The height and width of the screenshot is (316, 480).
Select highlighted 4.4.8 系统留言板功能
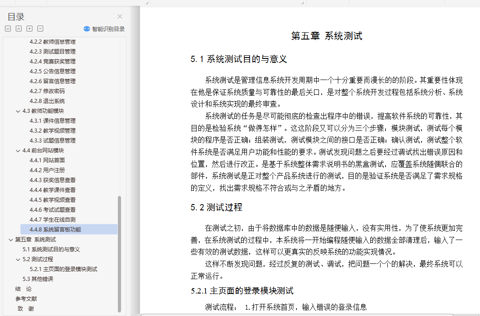[69, 229]
